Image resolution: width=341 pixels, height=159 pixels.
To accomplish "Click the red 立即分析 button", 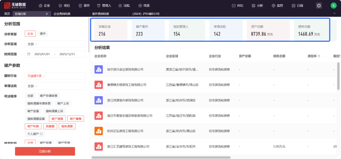I will pyautogui.click(x=45, y=151).
